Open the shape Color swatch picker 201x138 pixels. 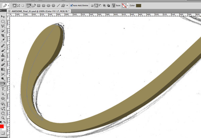[138, 5]
